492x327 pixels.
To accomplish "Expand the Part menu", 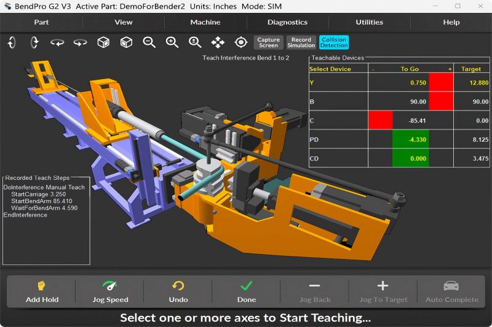I will point(41,22).
